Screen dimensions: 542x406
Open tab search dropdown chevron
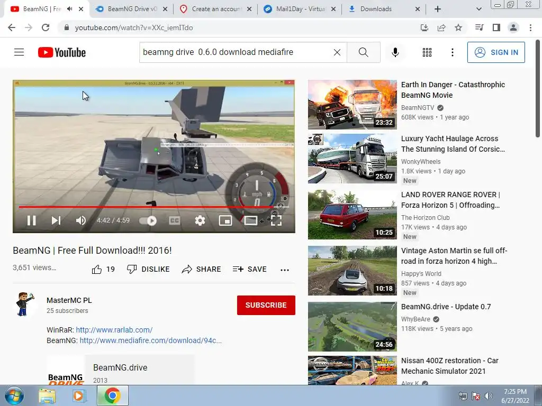tap(478, 9)
